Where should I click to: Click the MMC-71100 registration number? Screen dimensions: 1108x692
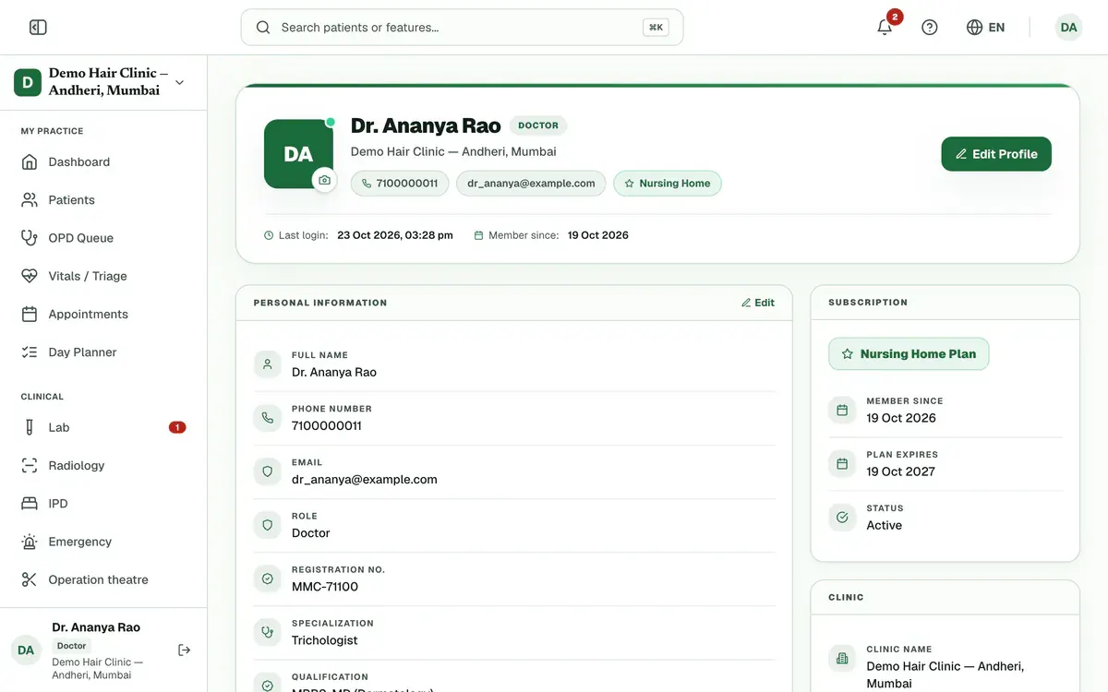coord(325,587)
